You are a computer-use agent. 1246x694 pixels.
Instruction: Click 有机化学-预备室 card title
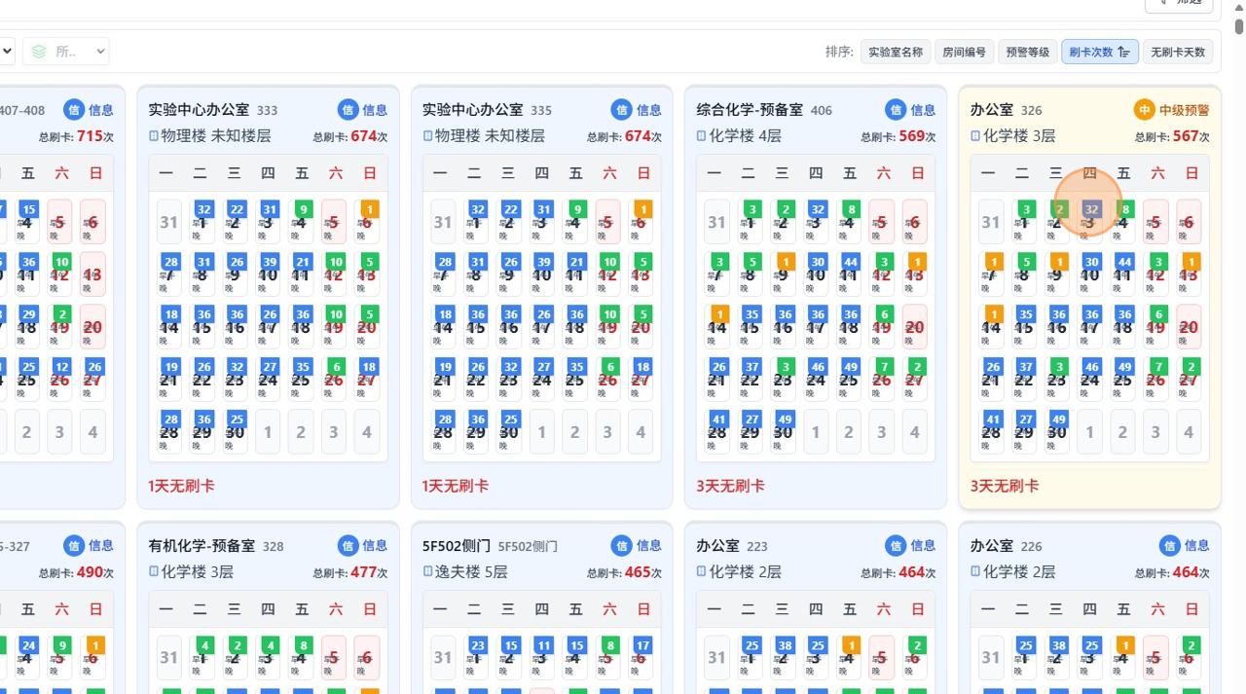pyautogui.click(x=202, y=546)
